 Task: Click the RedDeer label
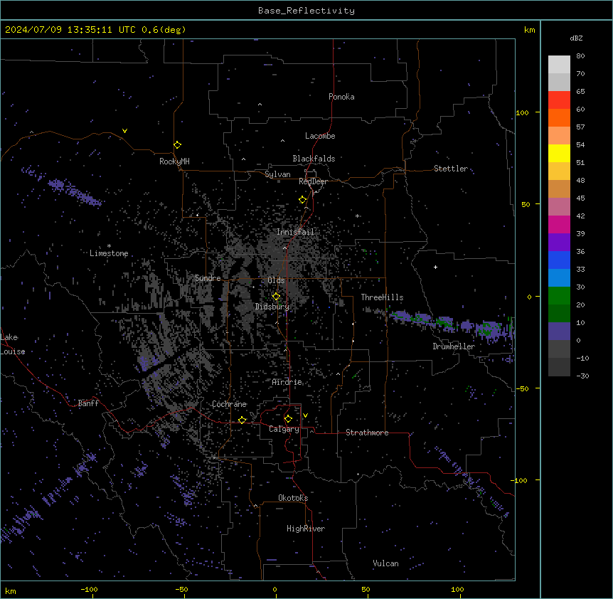pos(313,181)
